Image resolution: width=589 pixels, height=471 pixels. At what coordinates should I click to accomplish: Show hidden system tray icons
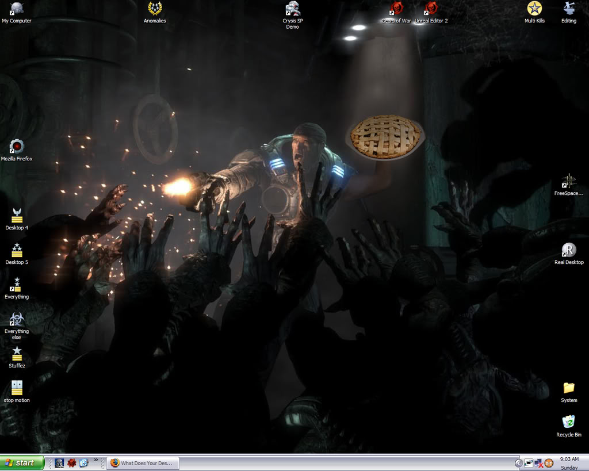518,463
